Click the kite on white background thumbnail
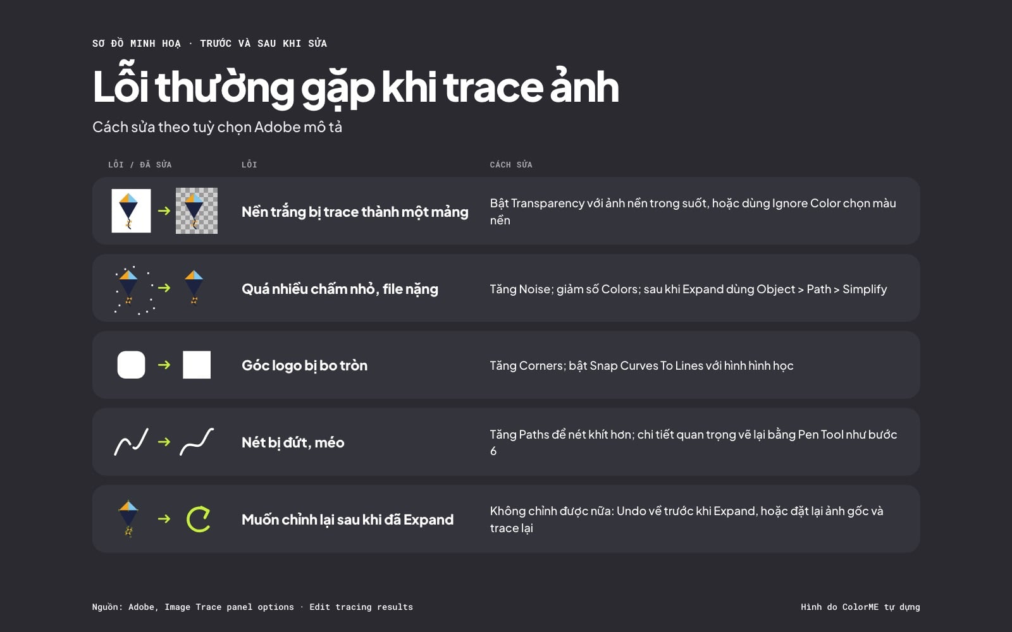 [131, 210]
